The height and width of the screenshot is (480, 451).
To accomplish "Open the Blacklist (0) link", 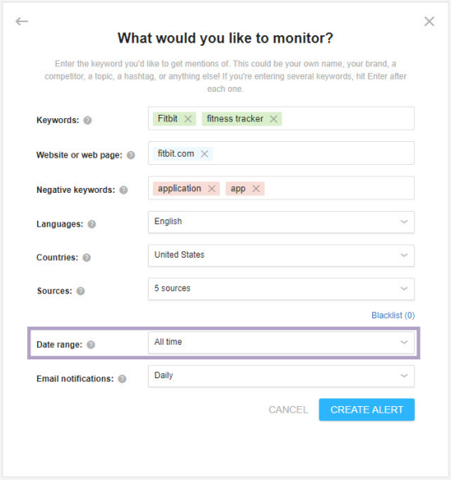I will [393, 315].
